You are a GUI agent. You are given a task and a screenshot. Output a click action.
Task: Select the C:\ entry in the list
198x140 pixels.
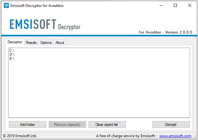[x=12, y=50]
